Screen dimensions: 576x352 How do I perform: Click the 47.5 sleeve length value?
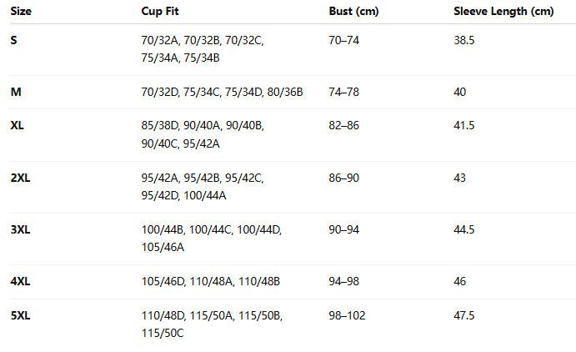tap(464, 315)
